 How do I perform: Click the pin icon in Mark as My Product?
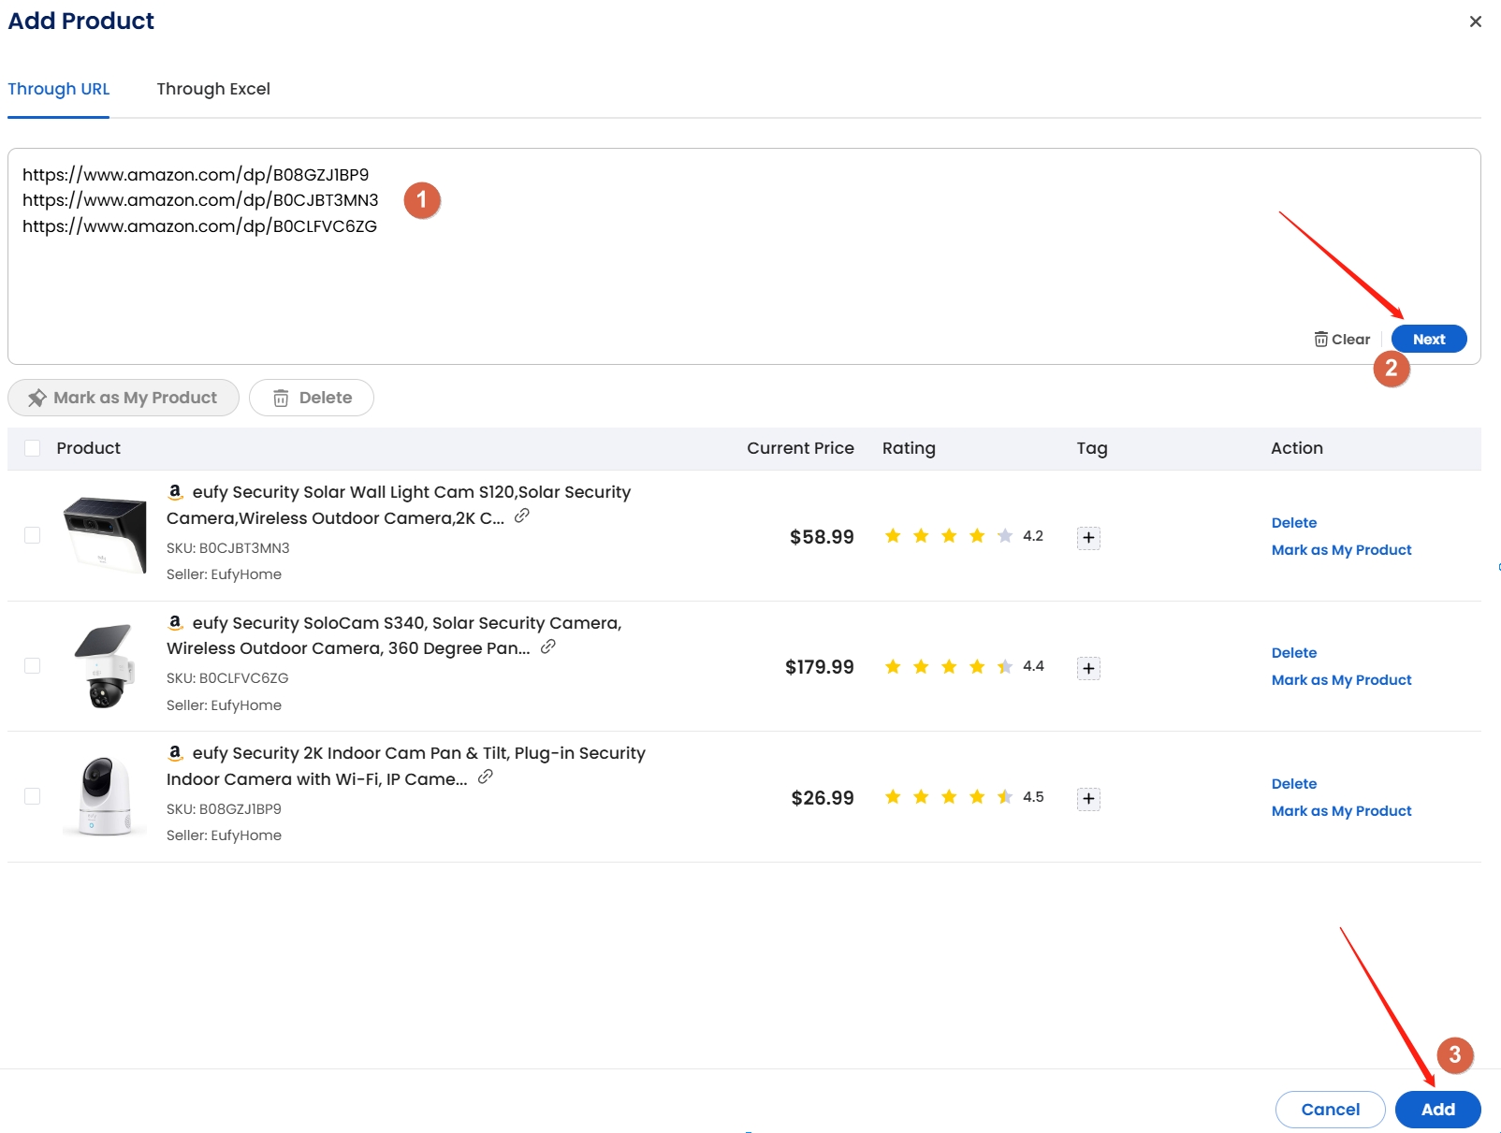click(x=37, y=399)
